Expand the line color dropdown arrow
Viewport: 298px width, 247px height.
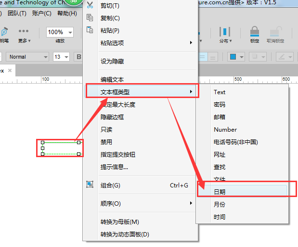(x=290, y=57)
